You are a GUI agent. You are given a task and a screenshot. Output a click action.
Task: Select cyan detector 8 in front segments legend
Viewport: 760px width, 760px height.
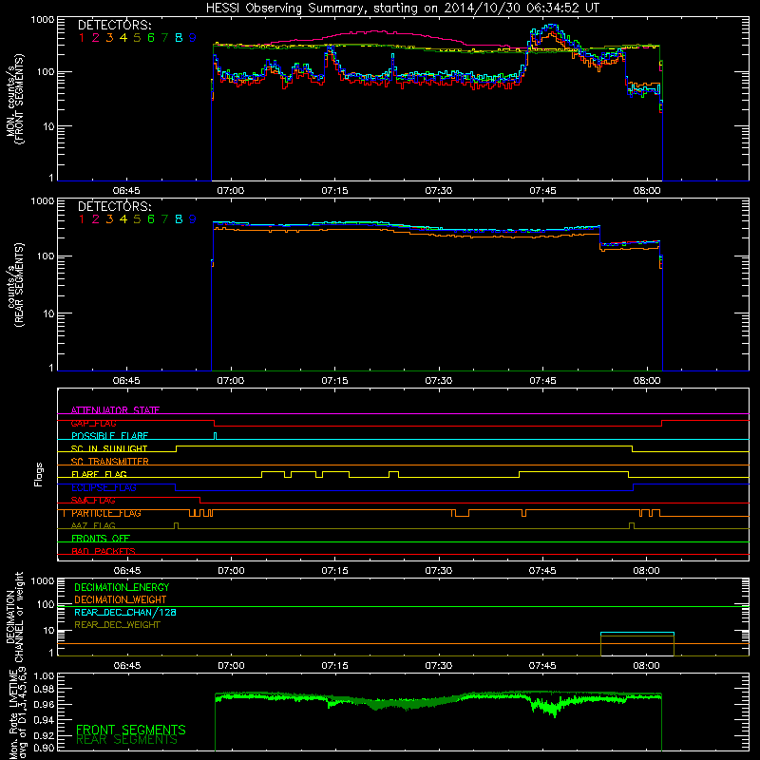179,38
